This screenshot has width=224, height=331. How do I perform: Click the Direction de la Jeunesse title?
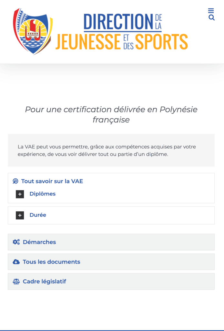pos(118,22)
